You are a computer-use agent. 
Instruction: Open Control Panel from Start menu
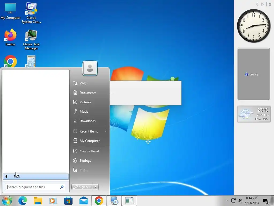coord(90,151)
